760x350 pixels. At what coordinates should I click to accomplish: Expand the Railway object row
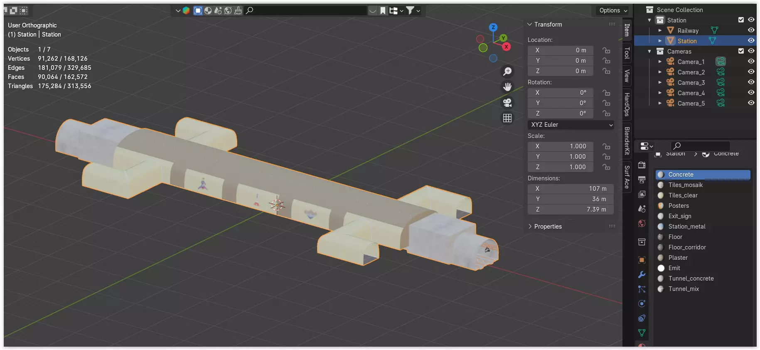[660, 30]
